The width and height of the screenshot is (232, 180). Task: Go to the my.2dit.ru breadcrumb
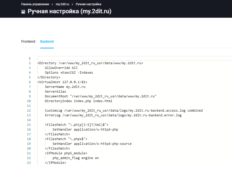(x=62, y=4)
